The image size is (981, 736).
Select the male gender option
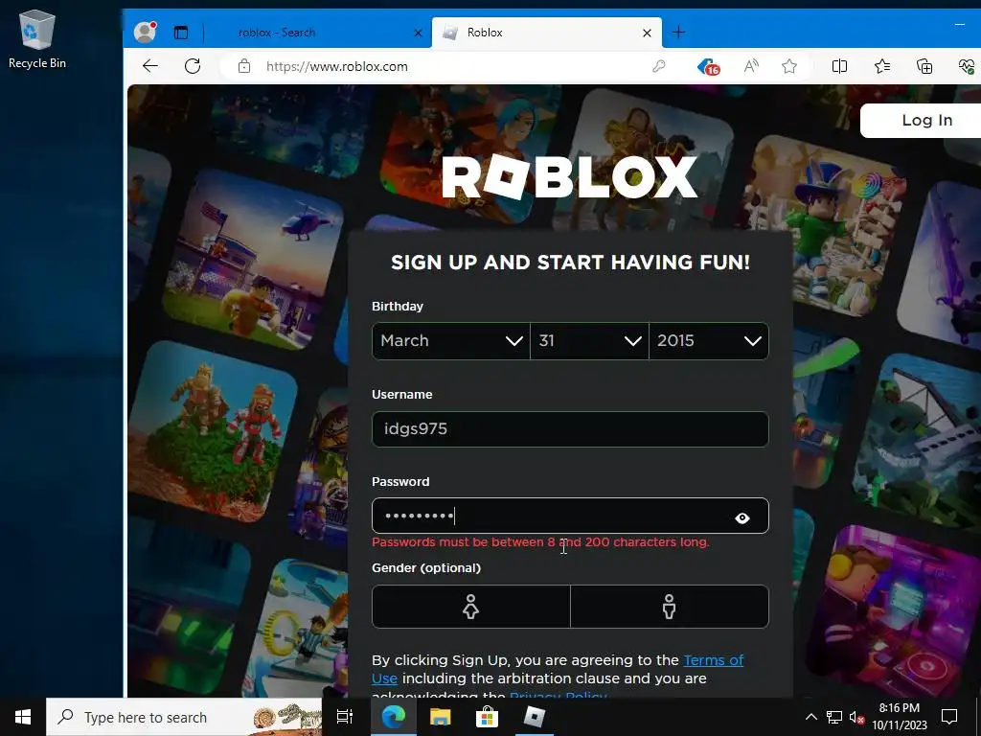click(x=670, y=607)
